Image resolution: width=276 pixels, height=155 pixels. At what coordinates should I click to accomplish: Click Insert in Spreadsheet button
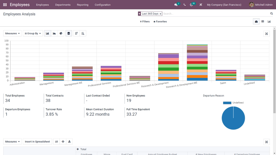37,142
